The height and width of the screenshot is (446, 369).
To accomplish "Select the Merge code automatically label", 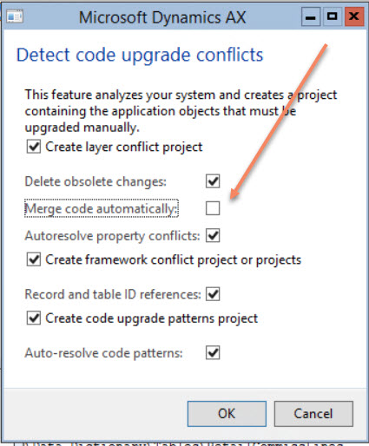I will point(102,208).
